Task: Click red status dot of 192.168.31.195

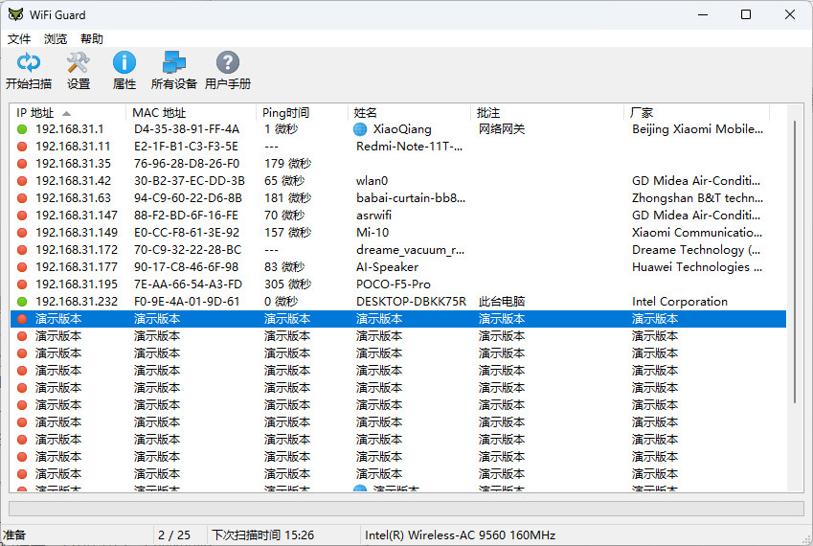Action: (22, 284)
